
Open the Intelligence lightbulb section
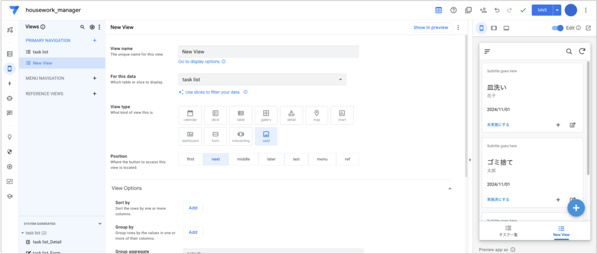tap(9, 137)
